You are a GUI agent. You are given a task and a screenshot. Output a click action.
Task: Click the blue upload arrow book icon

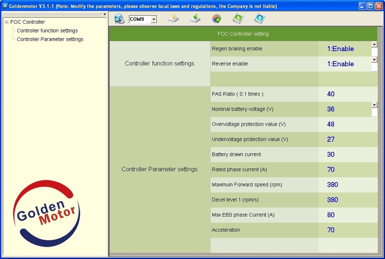tap(259, 19)
